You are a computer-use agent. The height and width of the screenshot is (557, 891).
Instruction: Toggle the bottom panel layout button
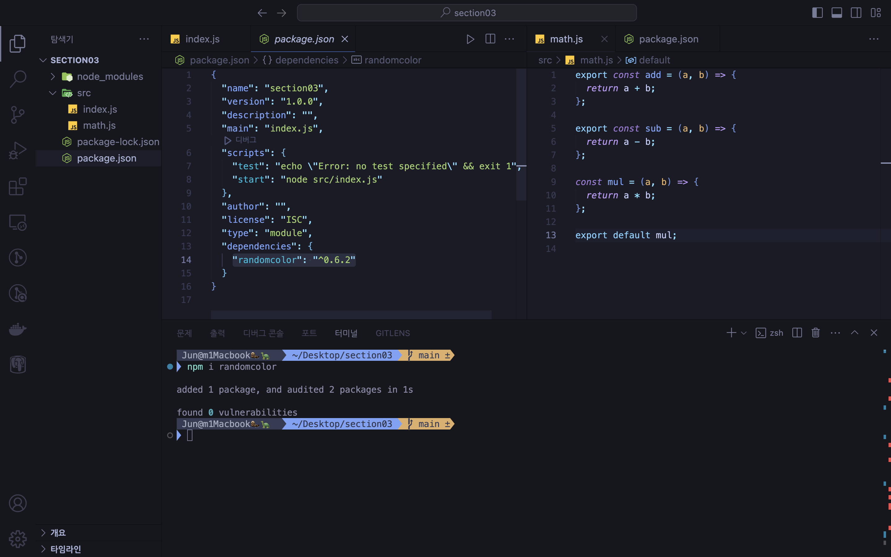837,13
